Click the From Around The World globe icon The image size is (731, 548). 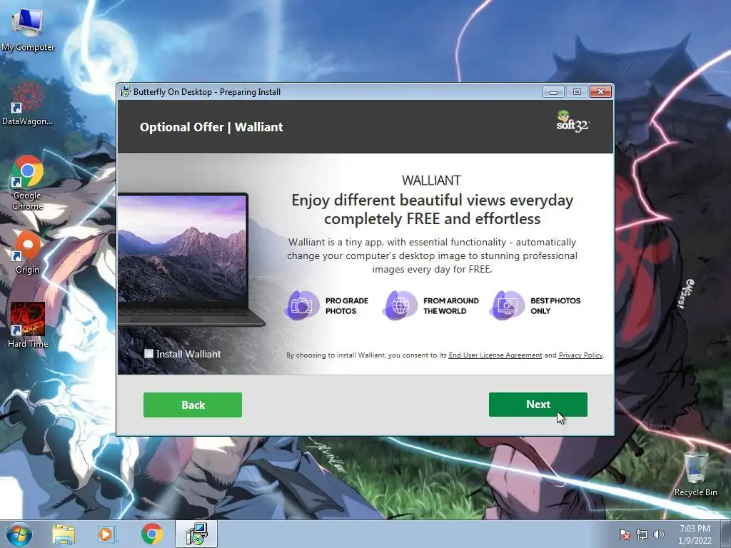coord(400,305)
